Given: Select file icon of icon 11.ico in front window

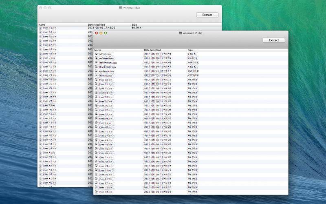Looking at the screenshot, I should 96,84.
